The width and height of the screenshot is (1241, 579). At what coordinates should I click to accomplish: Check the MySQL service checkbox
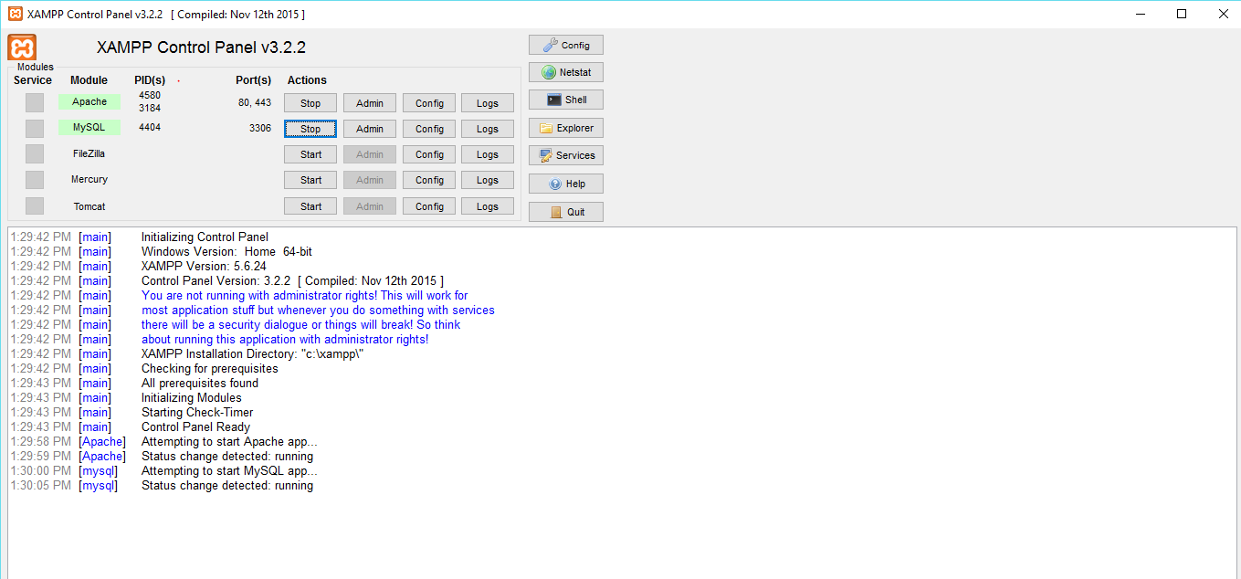tap(34, 128)
